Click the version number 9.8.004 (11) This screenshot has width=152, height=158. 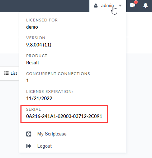39,45
